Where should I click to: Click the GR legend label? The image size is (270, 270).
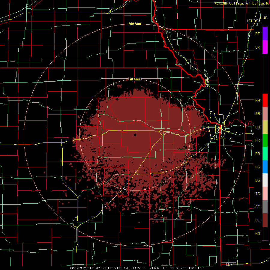(257, 114)
